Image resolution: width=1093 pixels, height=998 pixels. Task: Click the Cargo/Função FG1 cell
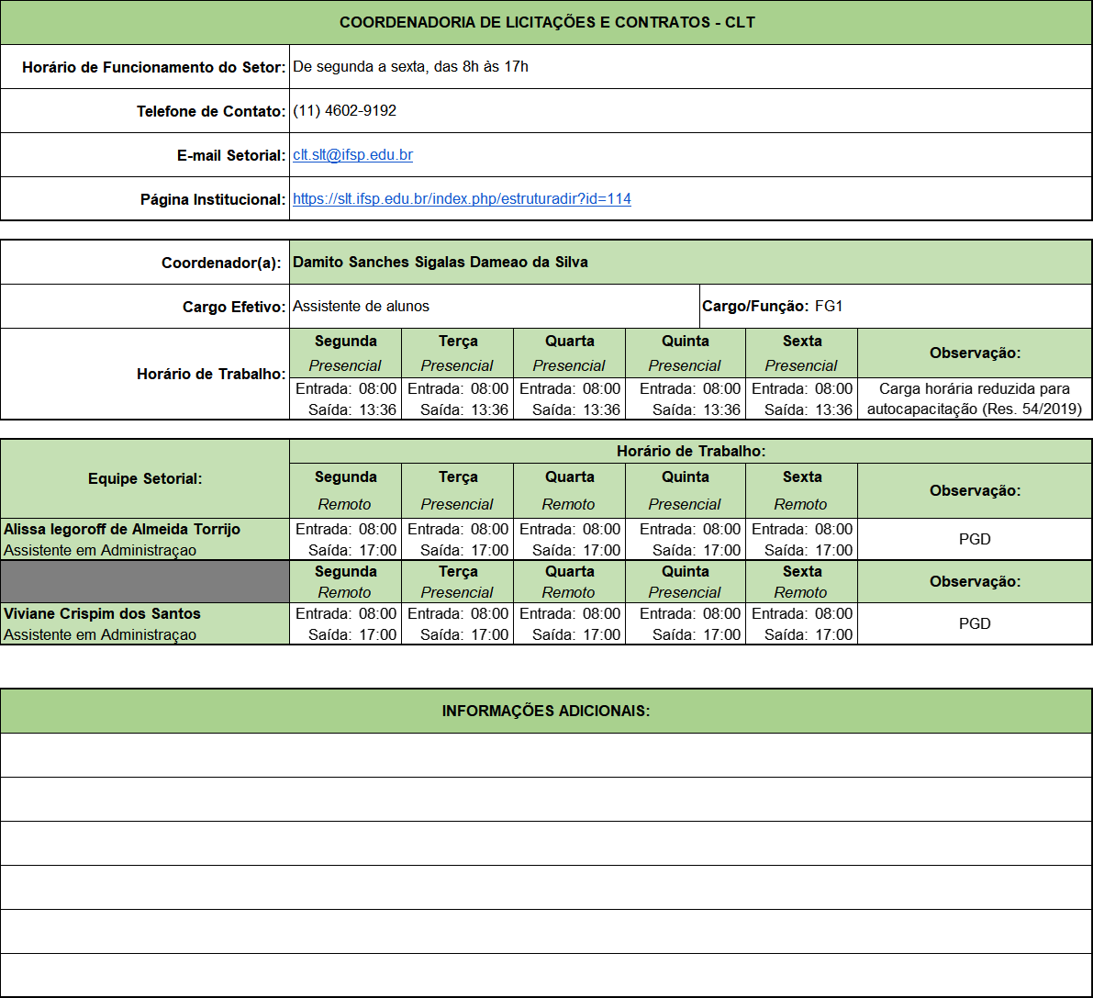895,307
